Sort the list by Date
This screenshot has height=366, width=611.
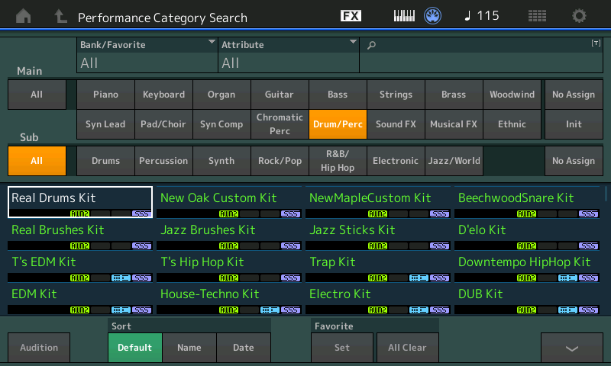click(x=243, y=348)
